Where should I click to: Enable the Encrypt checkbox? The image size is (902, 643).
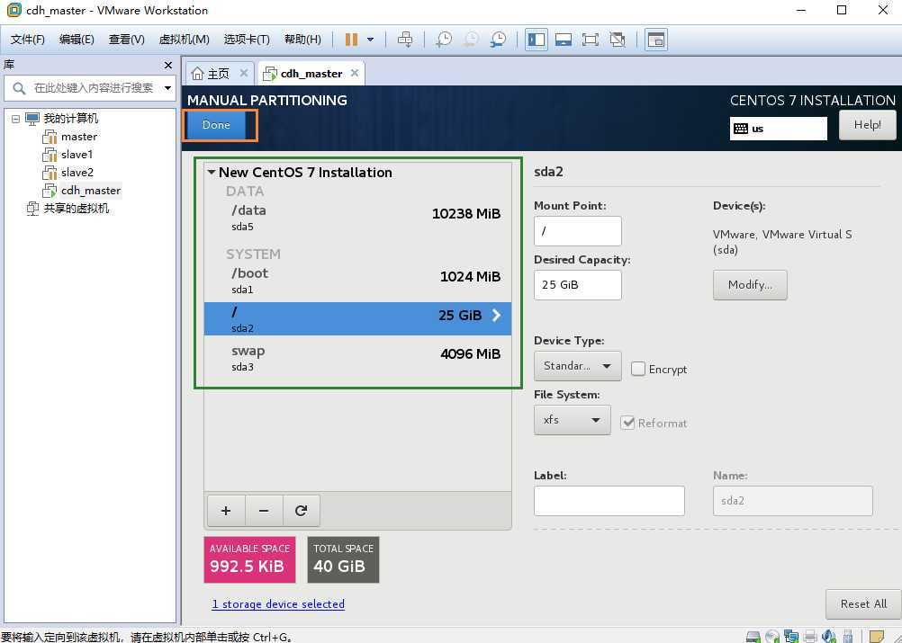[638, 369]
